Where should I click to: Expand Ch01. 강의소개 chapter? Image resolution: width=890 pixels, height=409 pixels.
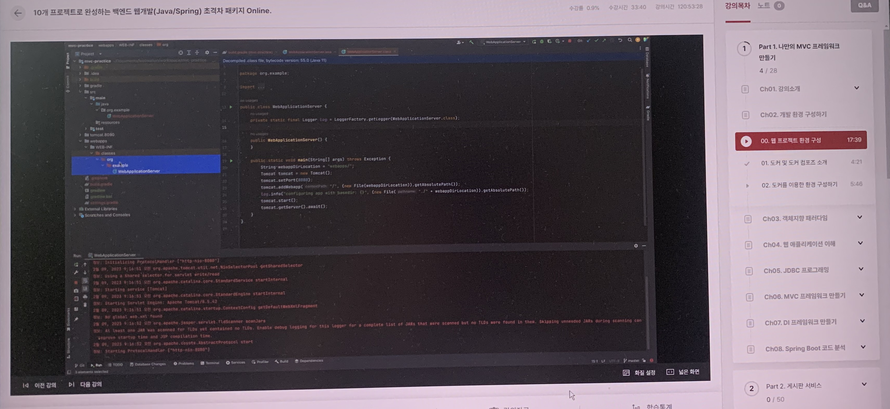[x=857, y=88]
